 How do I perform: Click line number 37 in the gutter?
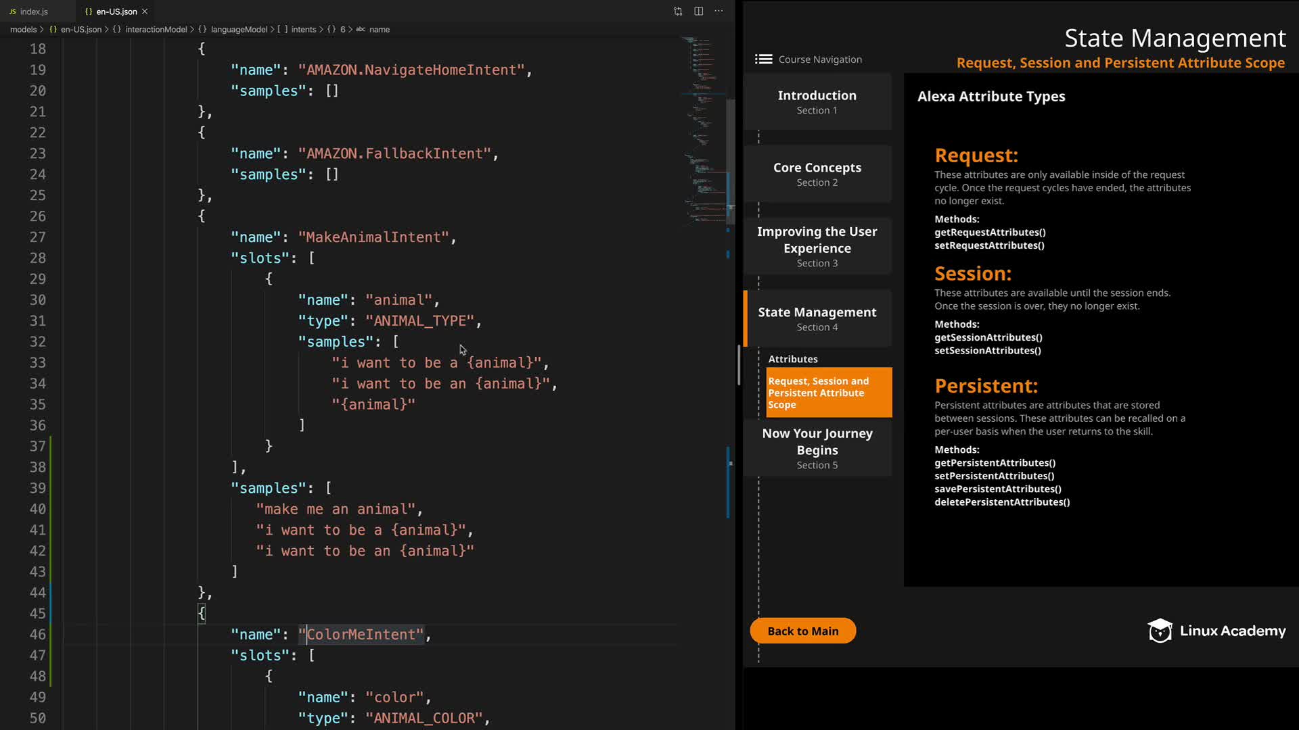pyautogui.click(x=37, y=446)
